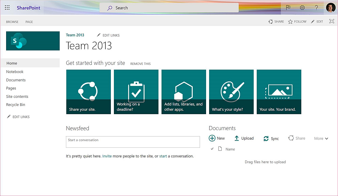
Task: Open Add lists, libraries, and other apps tile
Action: [x=184, y=92]
